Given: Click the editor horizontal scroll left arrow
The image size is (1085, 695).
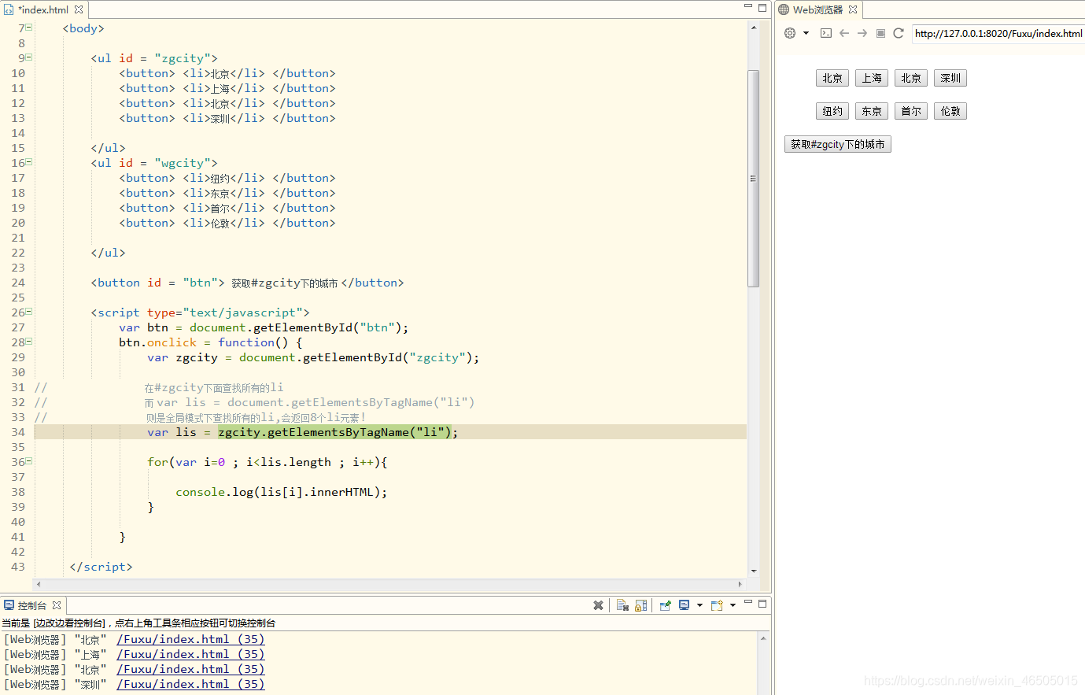Looking at the screenshot, I should [x=39, y=584].
